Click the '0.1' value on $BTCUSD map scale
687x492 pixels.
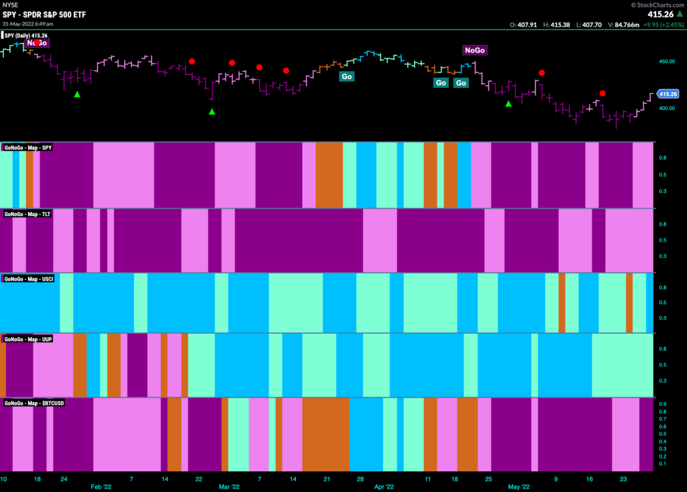(663, 464)
